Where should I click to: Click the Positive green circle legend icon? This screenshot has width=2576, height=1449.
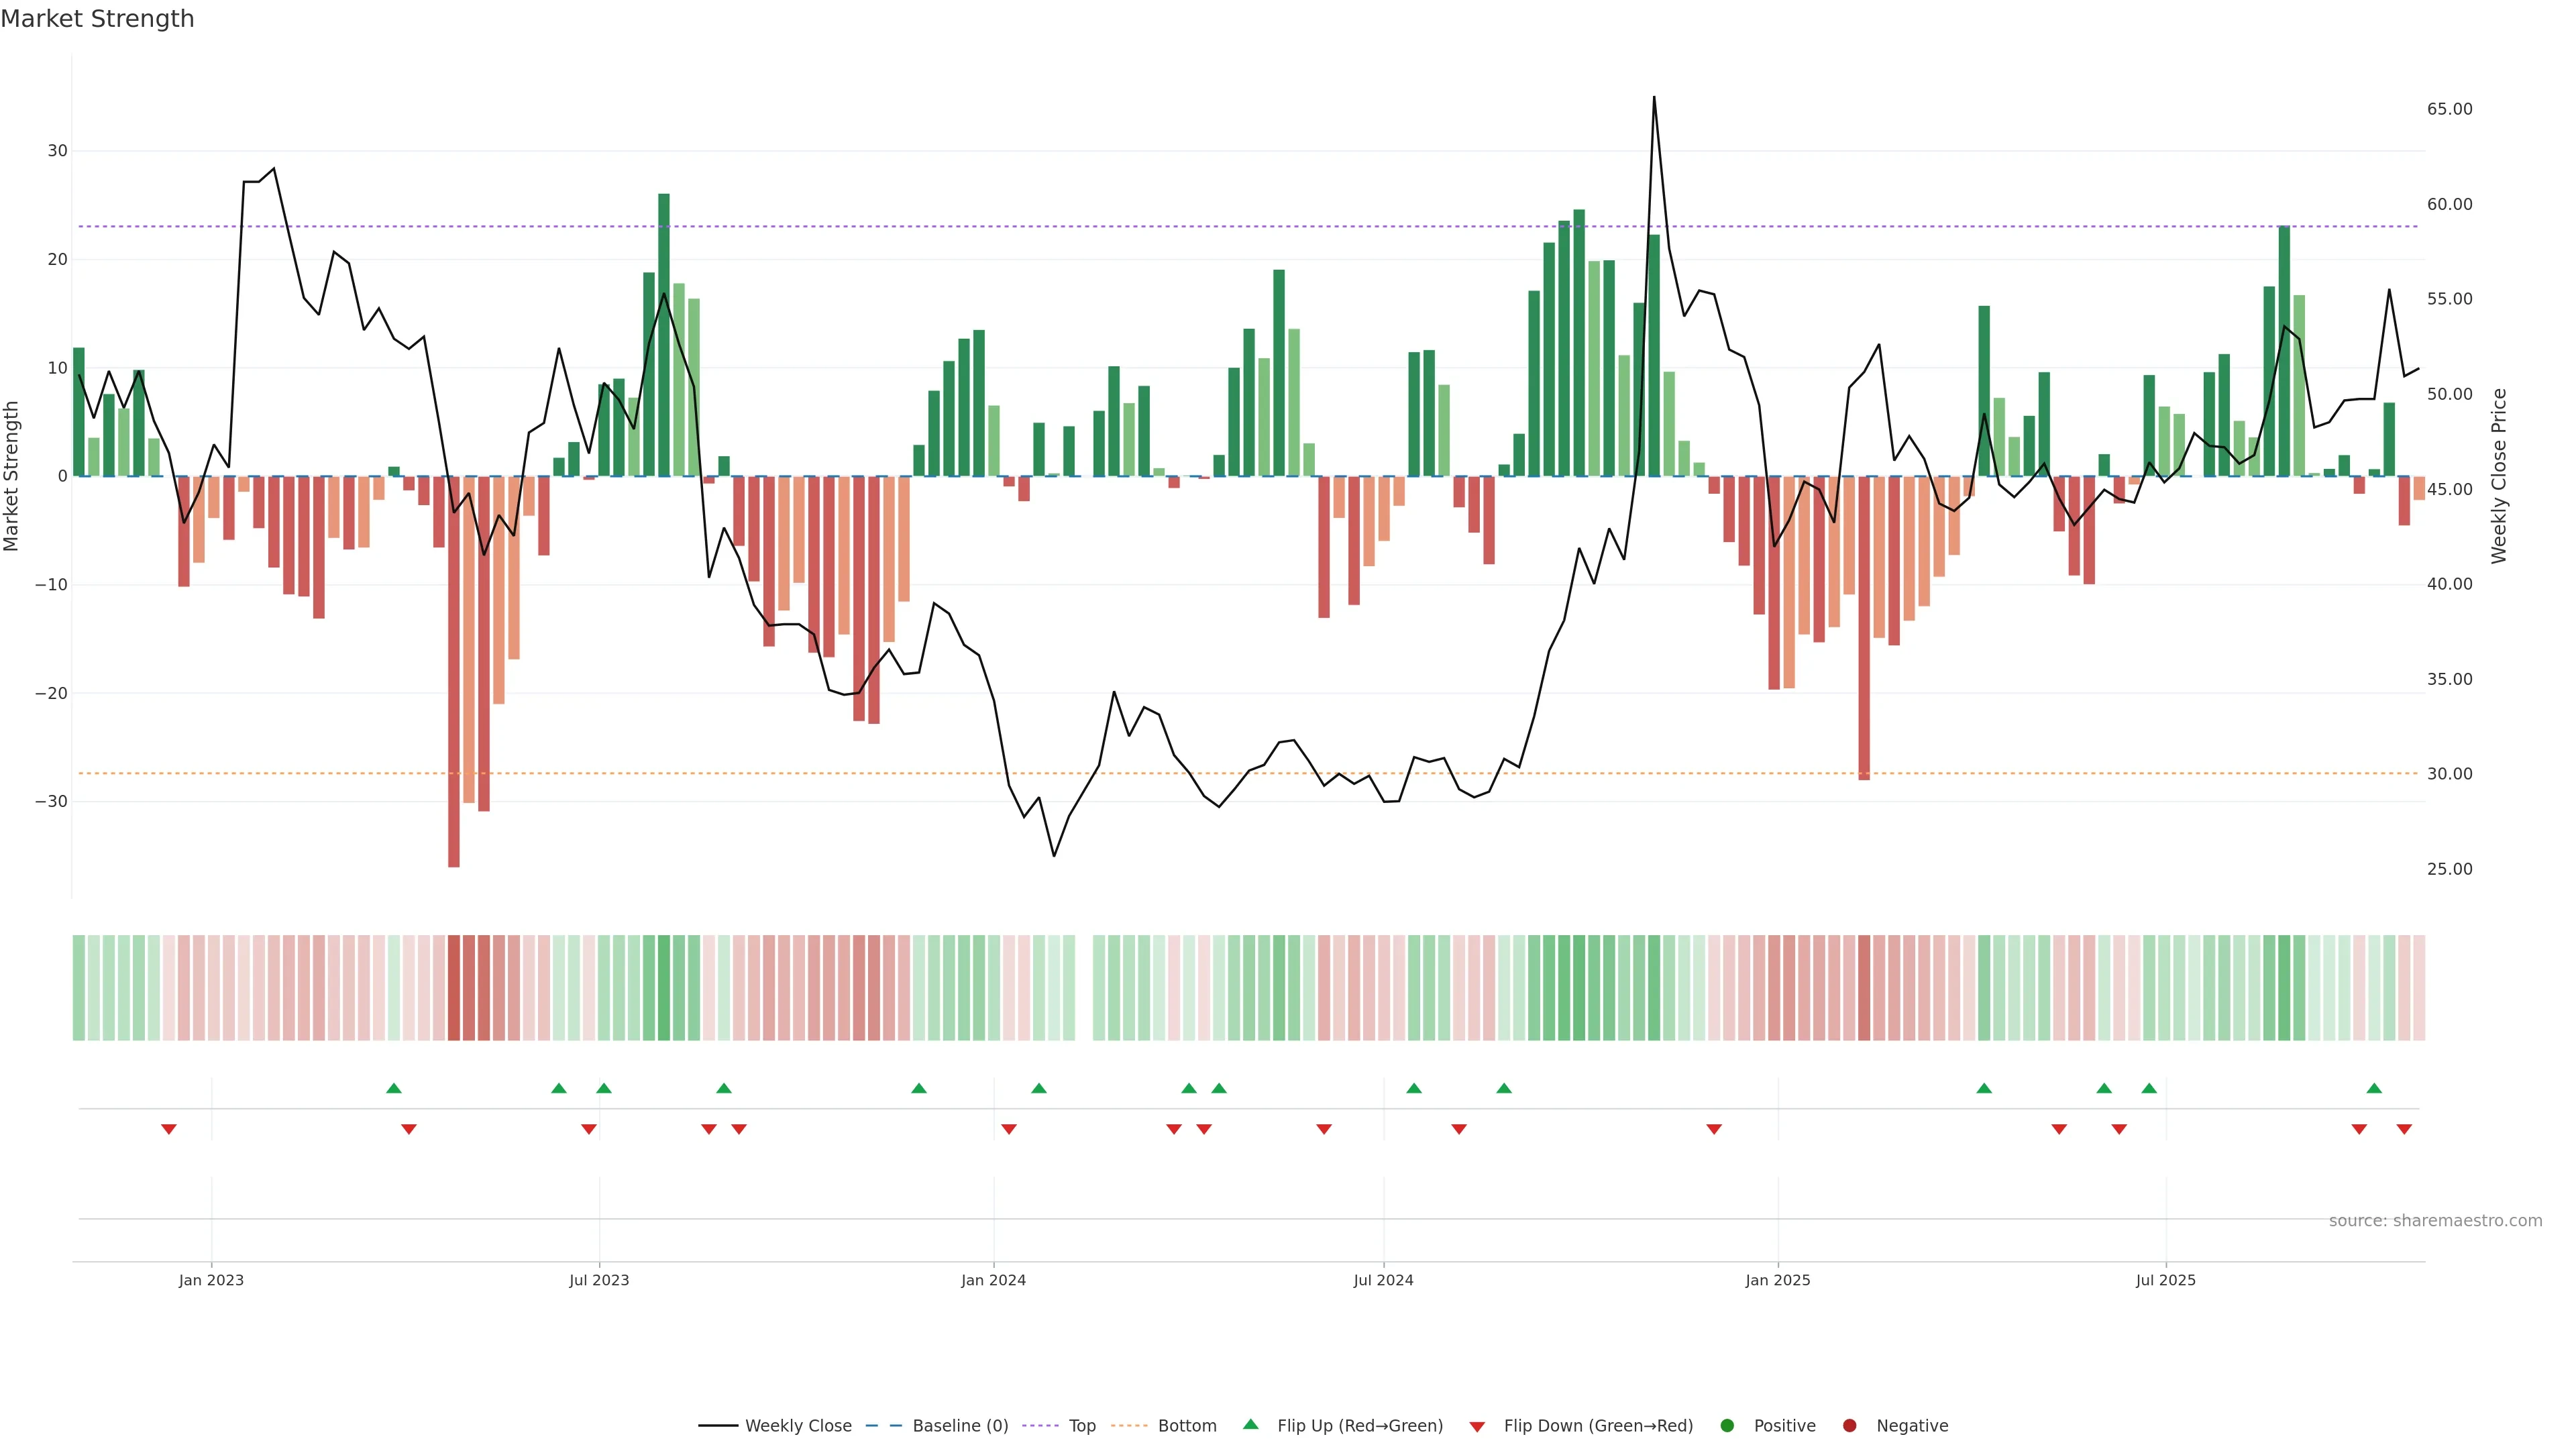tap(1727, 1426)
